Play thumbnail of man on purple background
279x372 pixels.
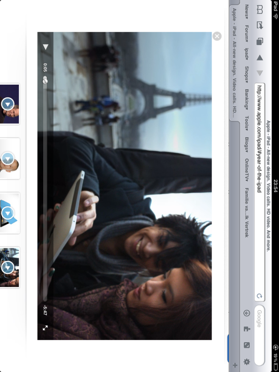[10, 104]
